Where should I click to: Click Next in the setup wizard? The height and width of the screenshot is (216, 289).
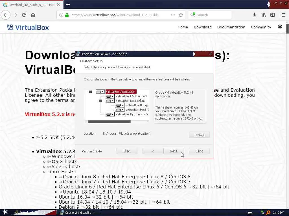click(x=174, y=151)
